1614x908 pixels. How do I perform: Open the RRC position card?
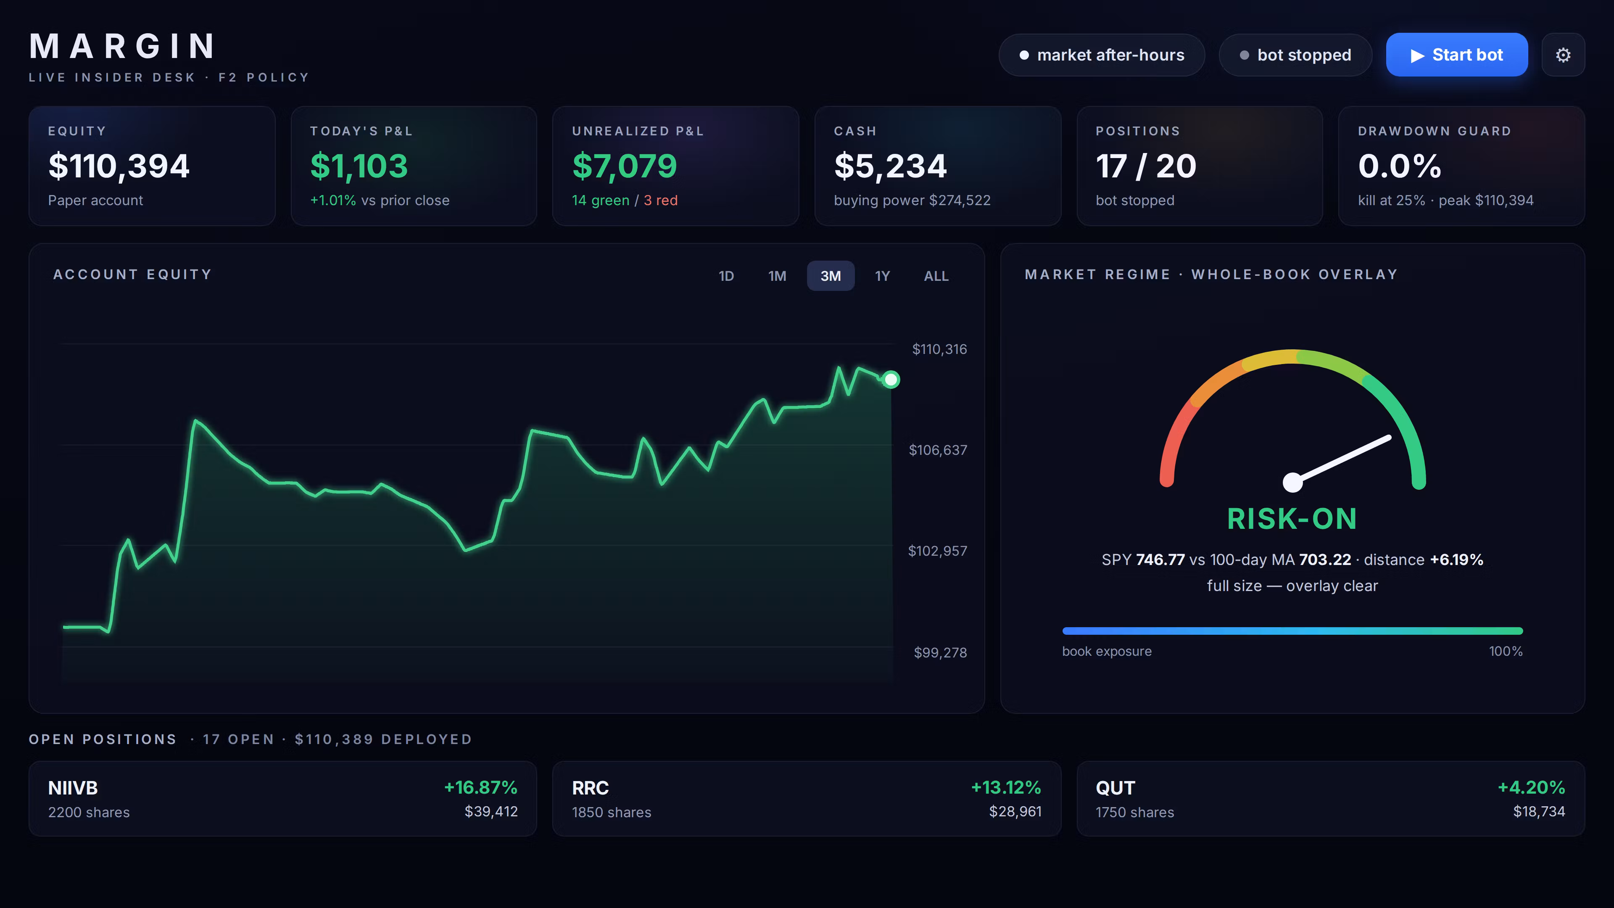pos(807,799)
